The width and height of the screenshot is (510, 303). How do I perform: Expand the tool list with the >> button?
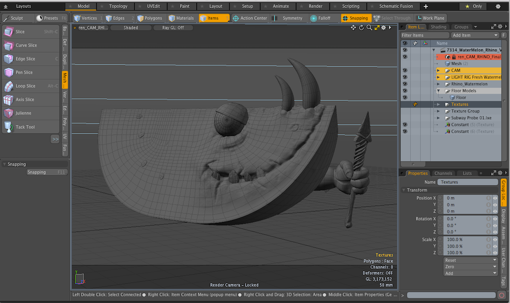click(55, 139)
